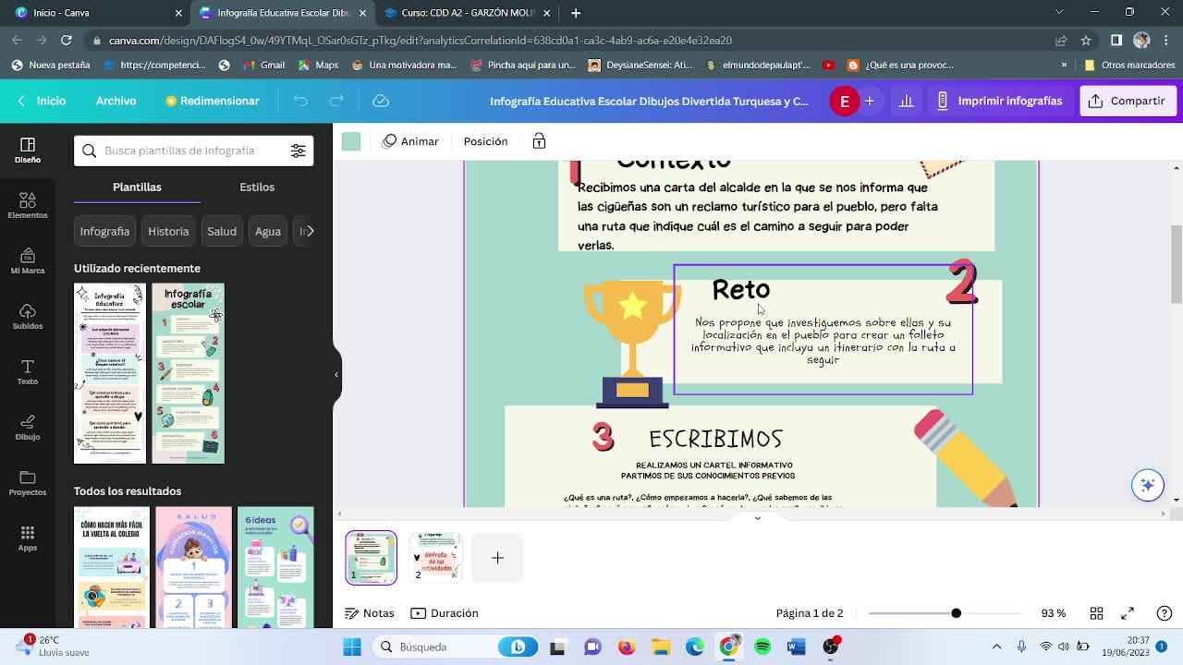Open Spotify from the taskbar
Screen dimensions: 1183x665
tap(762, 647)
